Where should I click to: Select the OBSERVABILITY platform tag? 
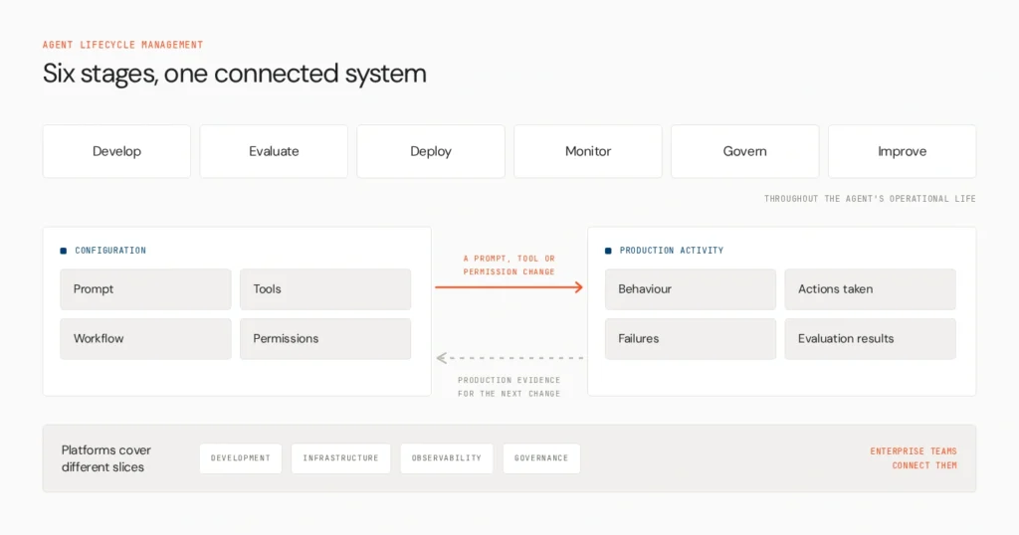pos(447,458)
